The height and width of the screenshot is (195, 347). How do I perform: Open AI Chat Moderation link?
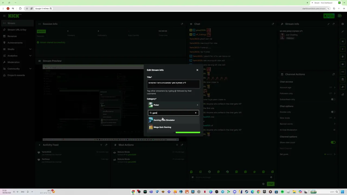pos(308,130)
